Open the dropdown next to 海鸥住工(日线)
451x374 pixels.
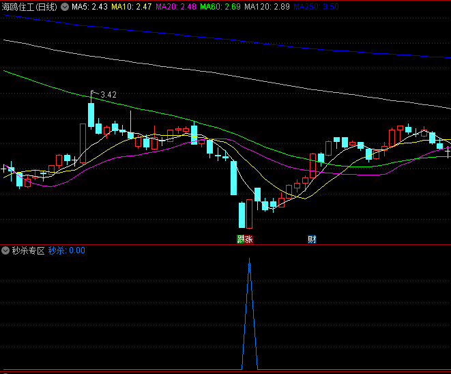pos(65,7)
